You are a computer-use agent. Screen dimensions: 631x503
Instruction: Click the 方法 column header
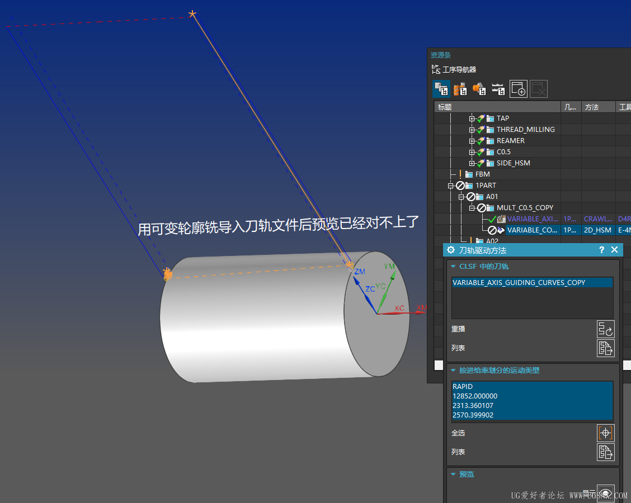point(597,107)
